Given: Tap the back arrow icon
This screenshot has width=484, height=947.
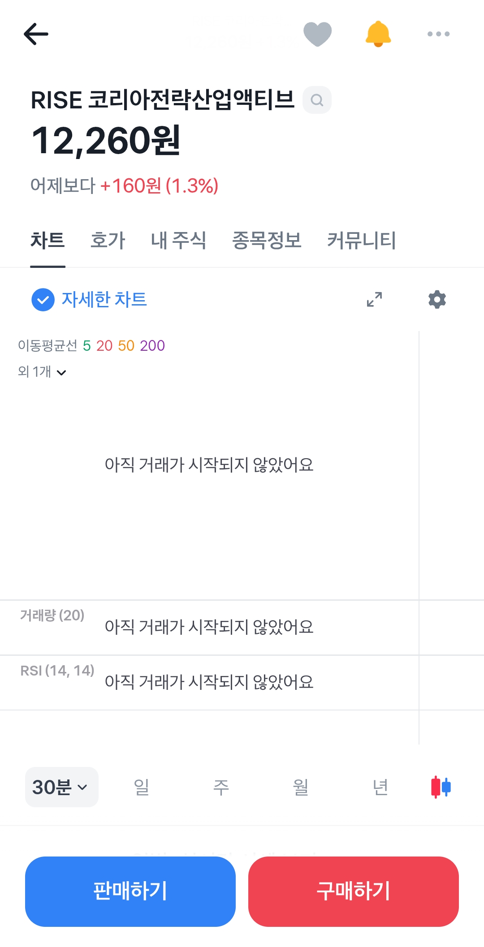Looking at the screenshot, I should point(36,34).
